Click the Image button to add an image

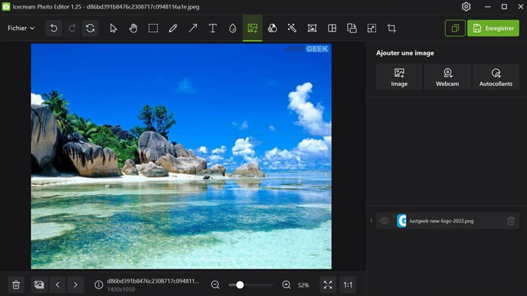(x=399, y=77)
